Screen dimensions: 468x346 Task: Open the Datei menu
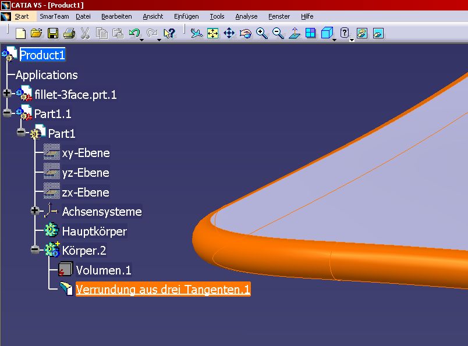coord(83,16)
